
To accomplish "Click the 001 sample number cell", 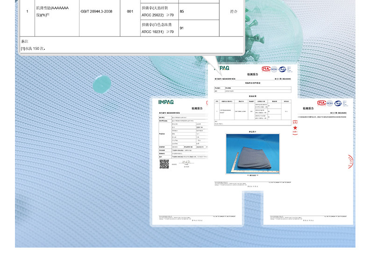I will coord(130,11).
